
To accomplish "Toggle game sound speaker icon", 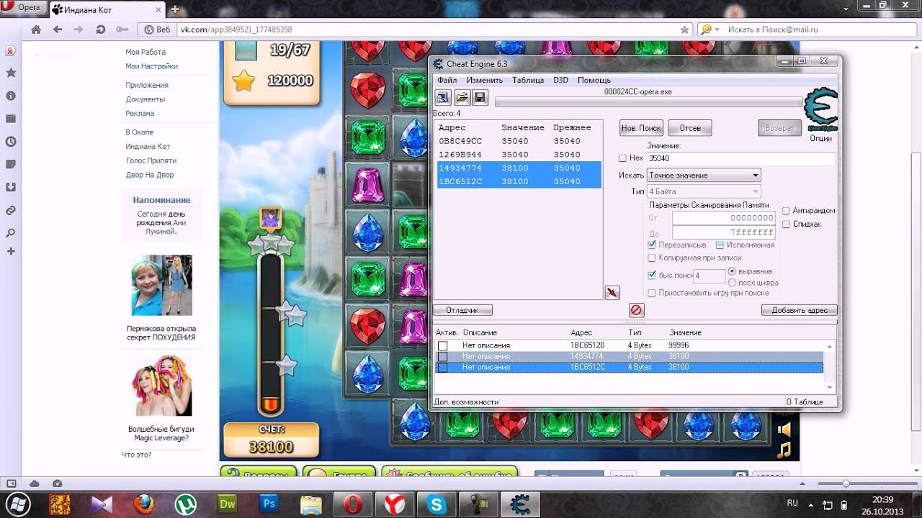I will pos(784,430).
